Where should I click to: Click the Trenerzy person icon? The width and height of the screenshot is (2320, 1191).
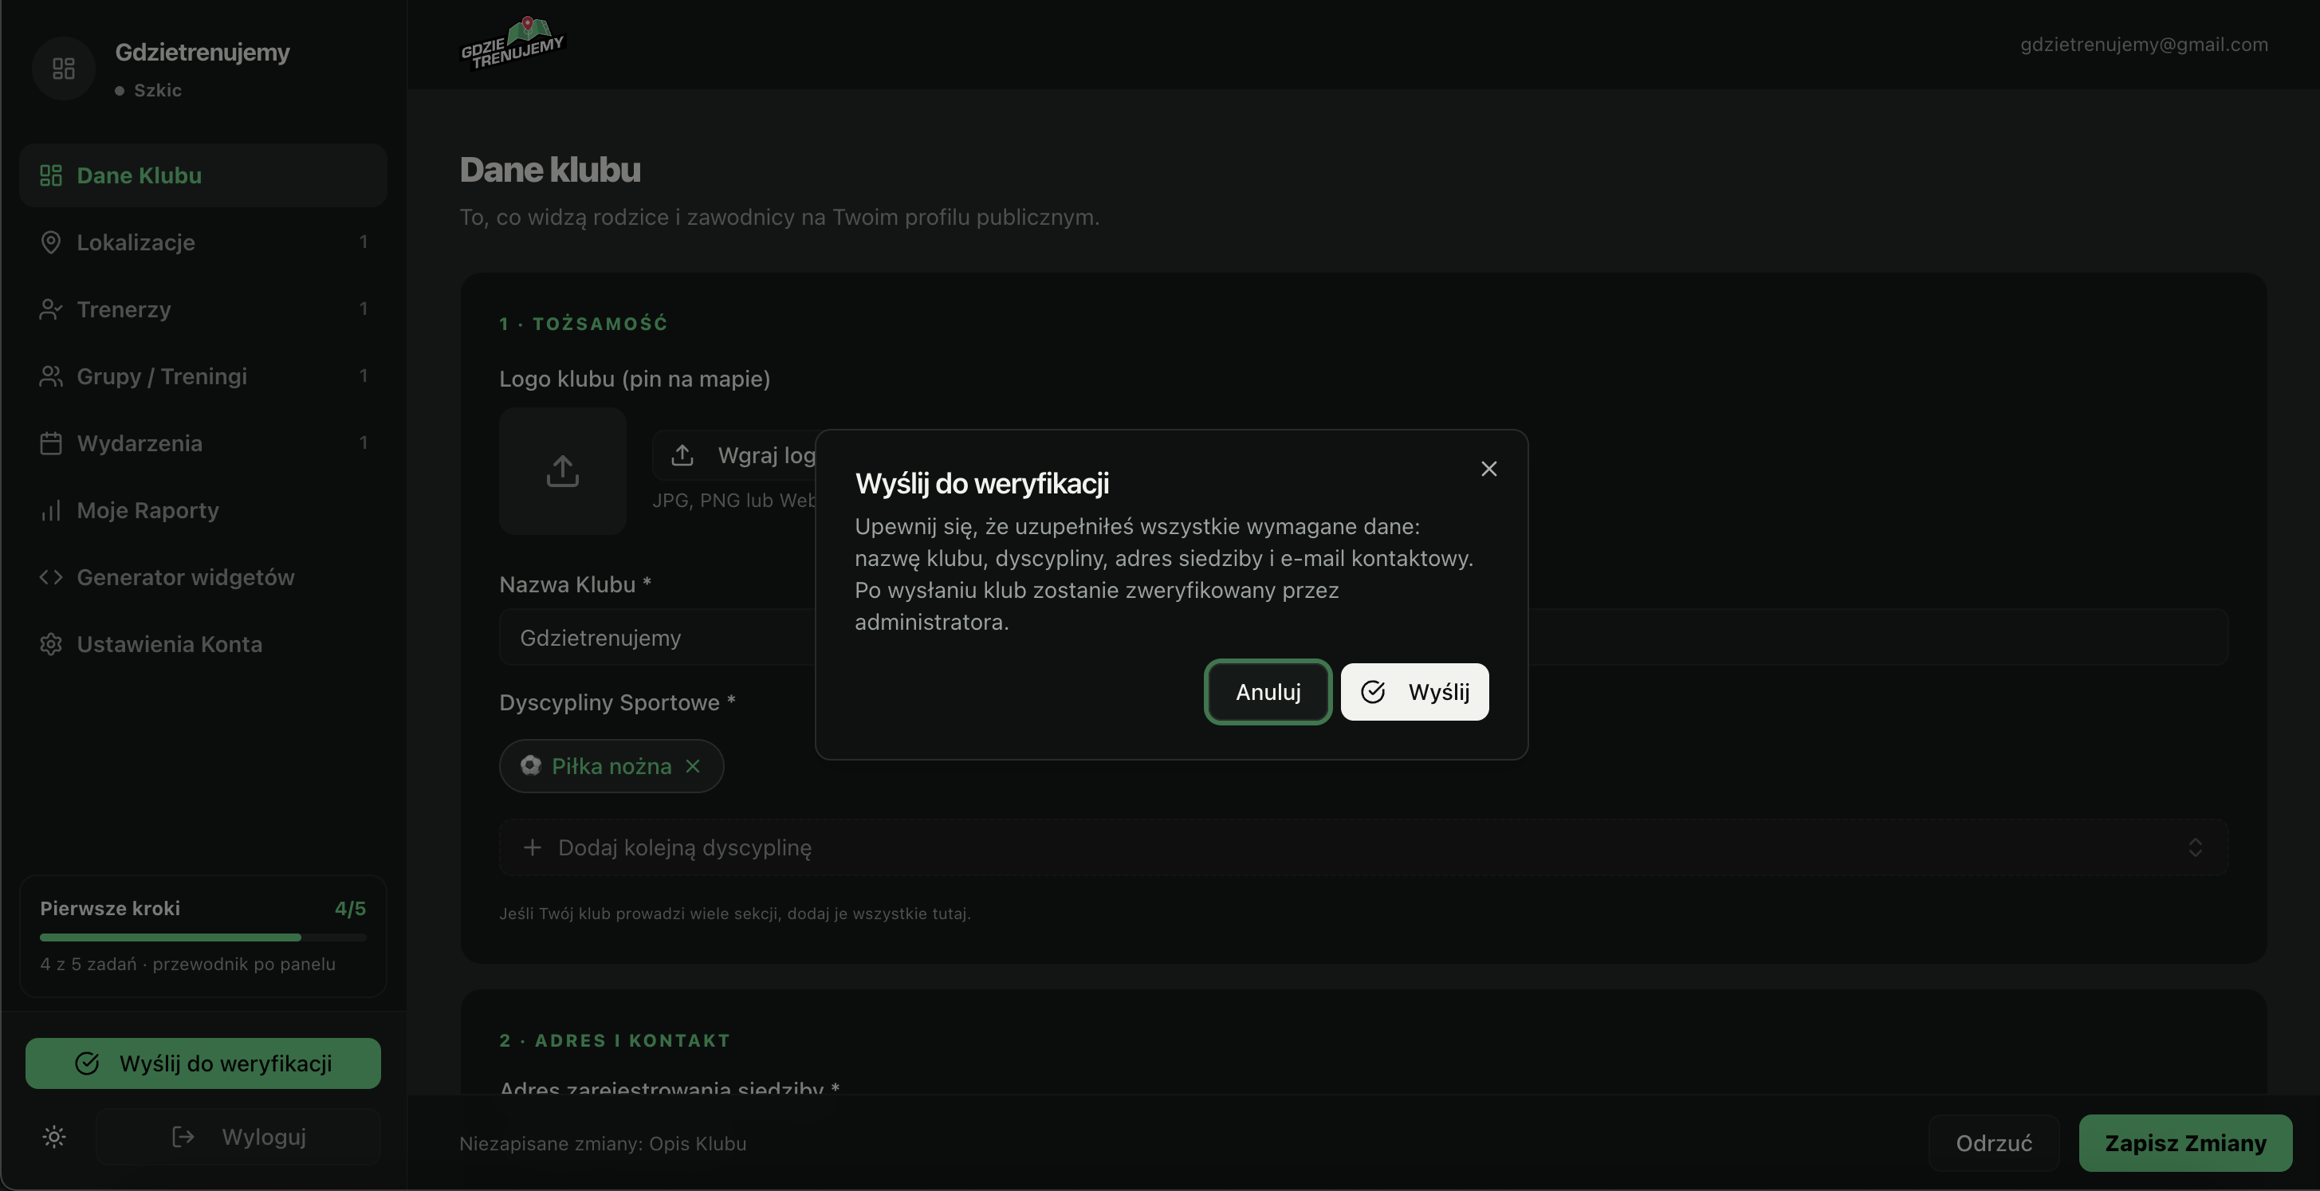(x=51, y=309)
